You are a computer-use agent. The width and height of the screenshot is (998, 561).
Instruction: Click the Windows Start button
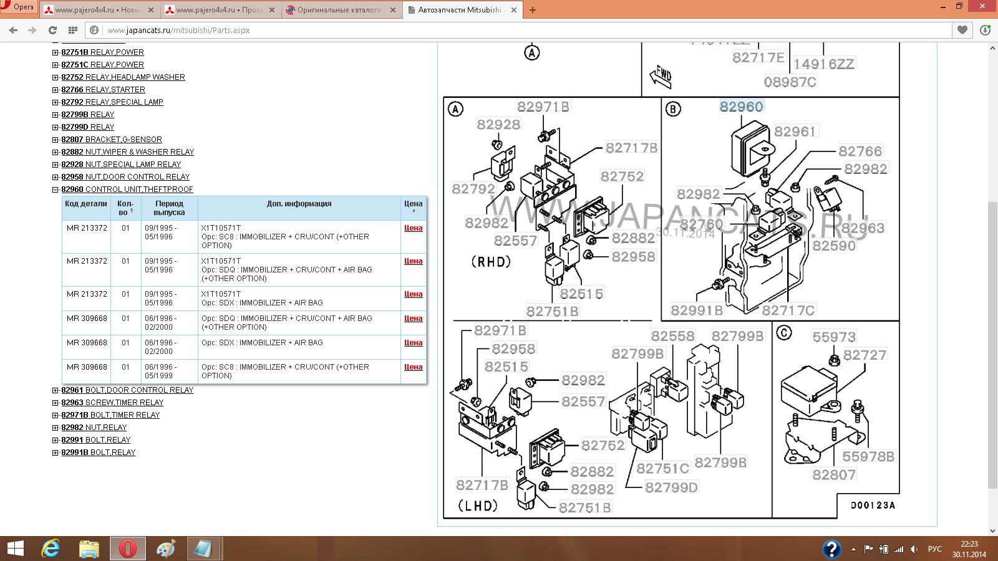coord(15,549)
